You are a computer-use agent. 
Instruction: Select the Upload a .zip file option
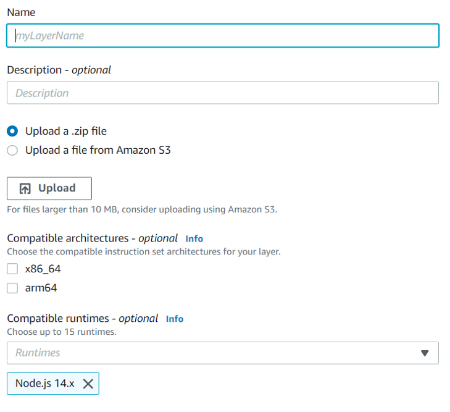pos(12,131)
